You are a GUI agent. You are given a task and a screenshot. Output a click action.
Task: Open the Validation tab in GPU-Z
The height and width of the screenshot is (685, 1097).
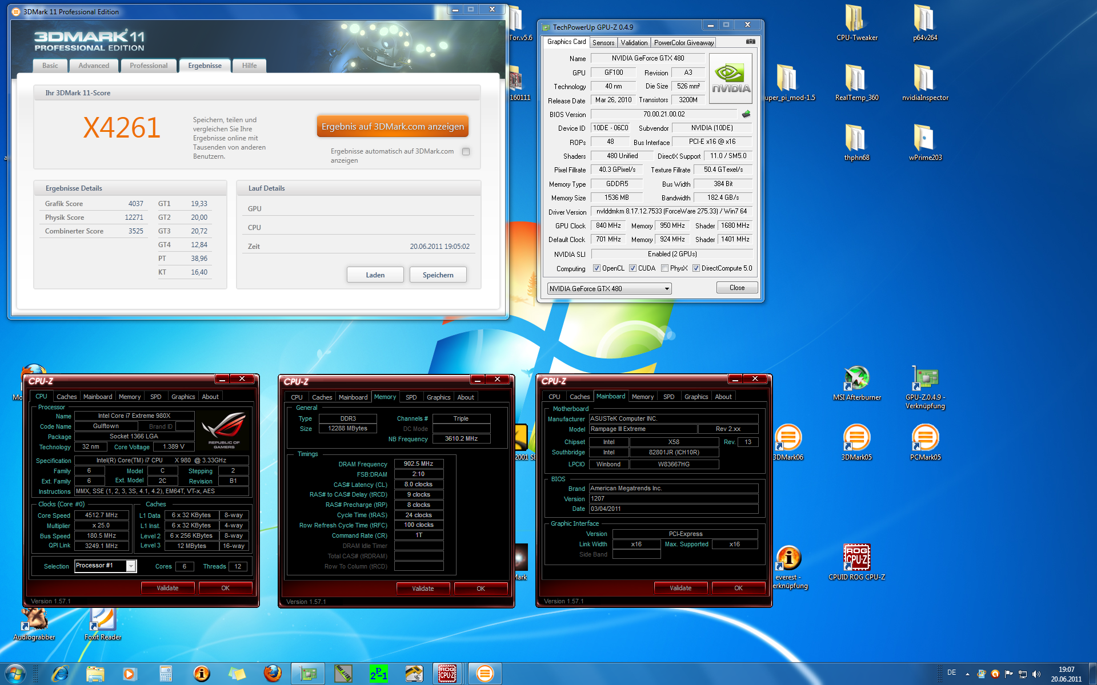pyautogui.click(x=634, y=43)
